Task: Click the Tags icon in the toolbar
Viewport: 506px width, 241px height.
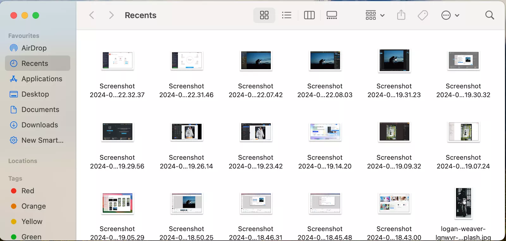Action: (x=423, y=15)
